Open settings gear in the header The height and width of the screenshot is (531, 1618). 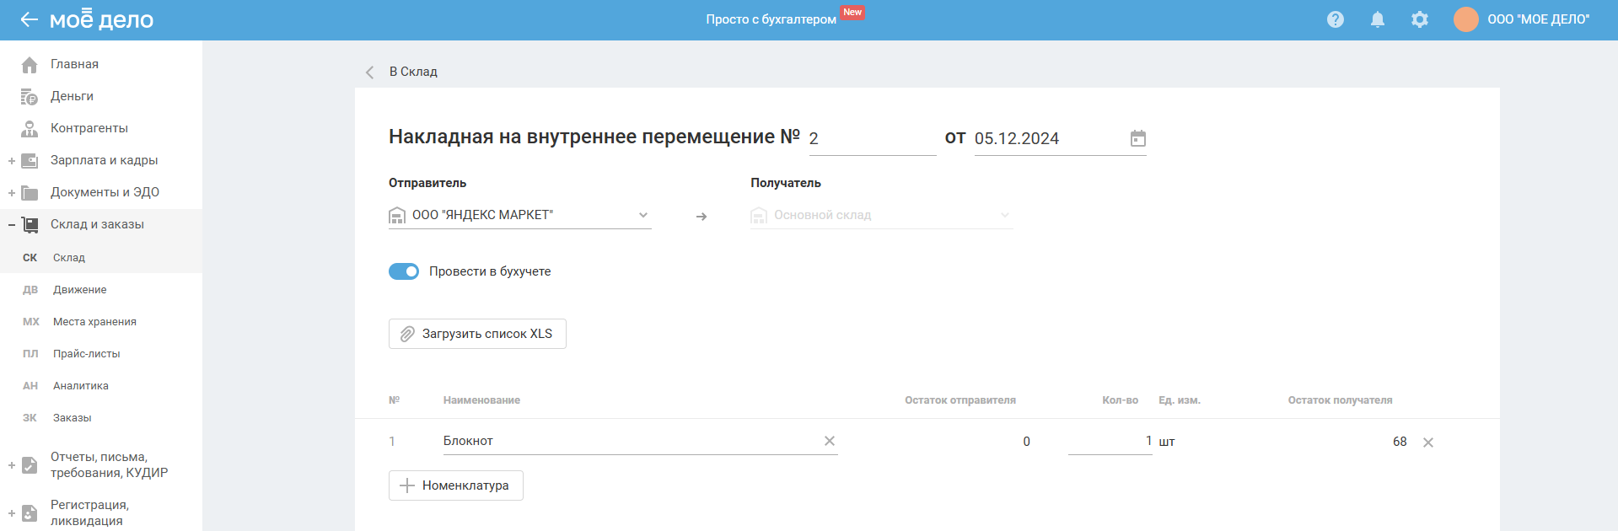click(1420, 19)
